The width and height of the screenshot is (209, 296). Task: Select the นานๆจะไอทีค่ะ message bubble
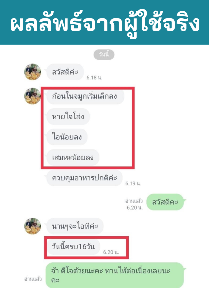coord(75,226)
